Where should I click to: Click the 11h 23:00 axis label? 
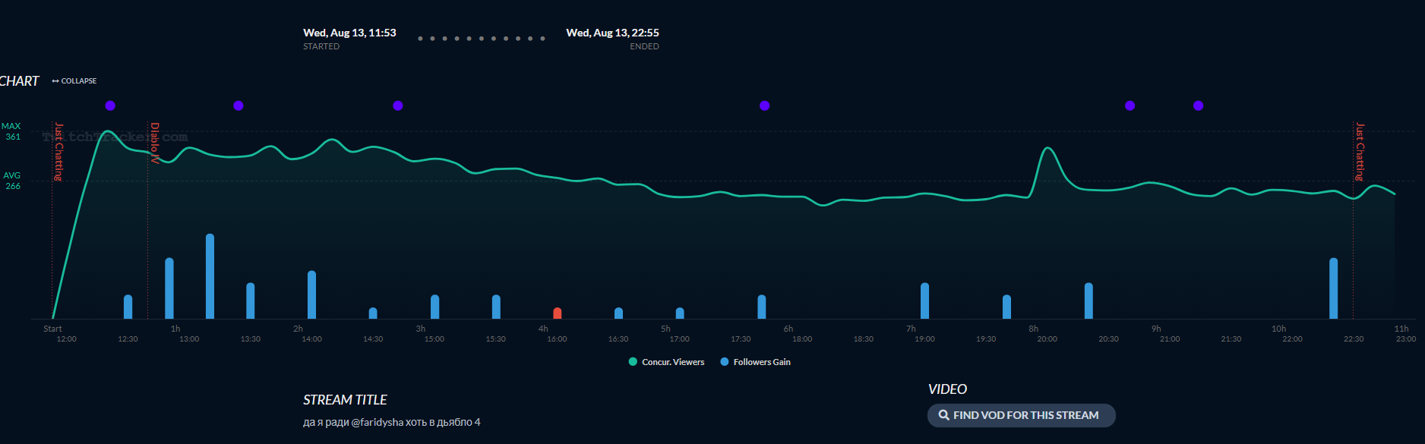click(x=1403, y=334)
